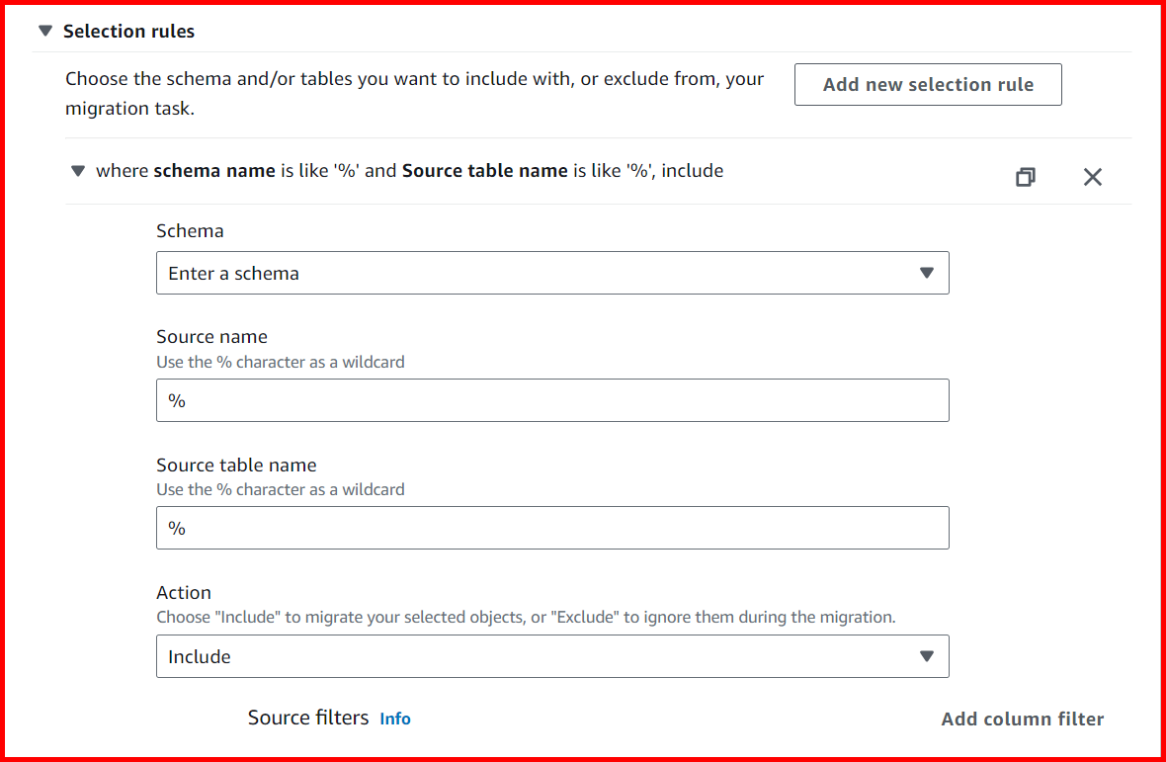Click Add new selection rule
Screen dimensions: 1166x762
click(x=927, y=84)
